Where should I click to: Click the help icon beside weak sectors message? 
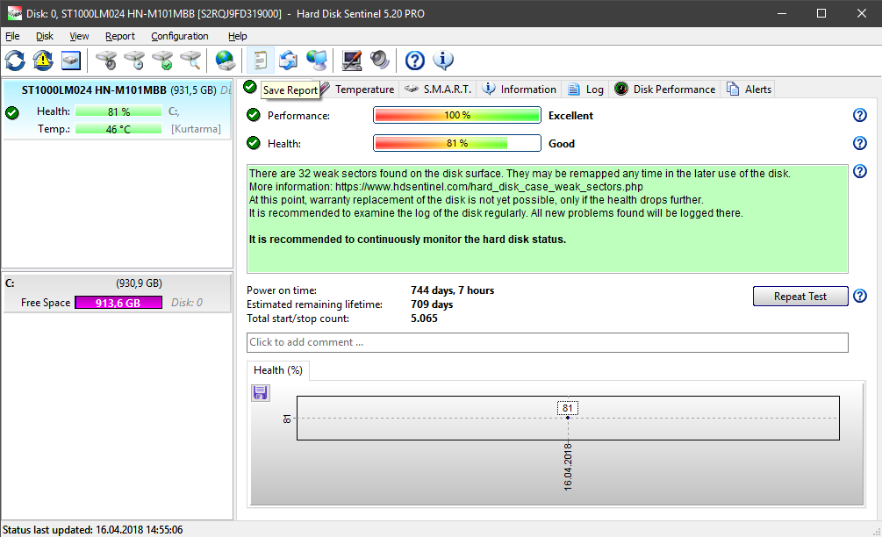[x=859, y=171]
